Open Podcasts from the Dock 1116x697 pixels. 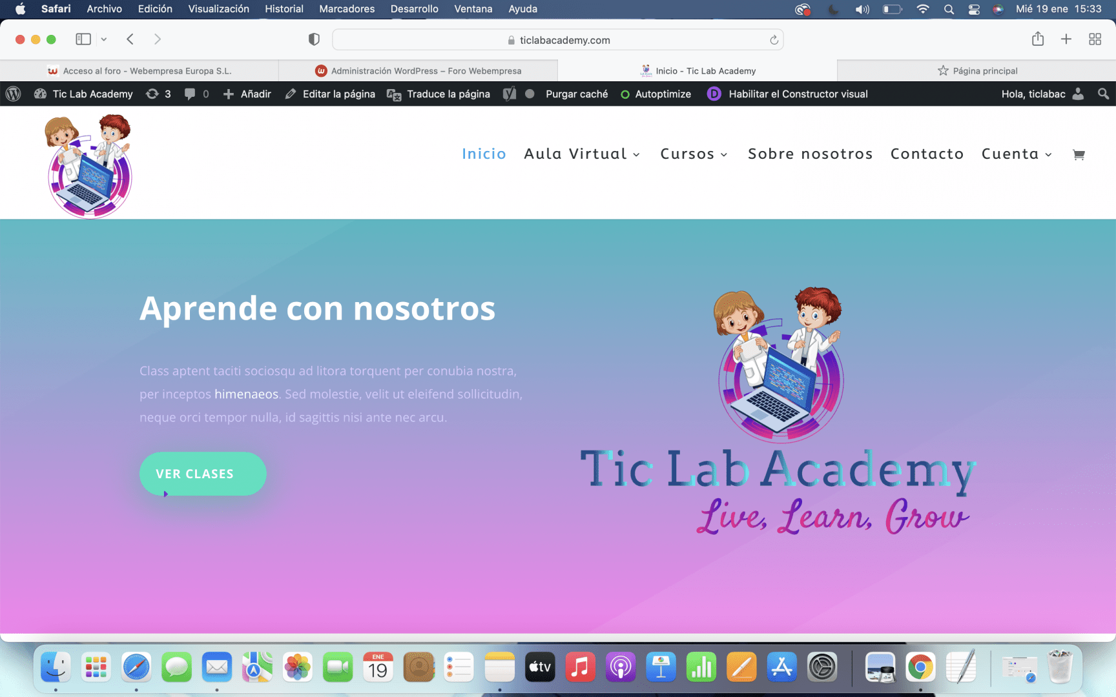tap(621, 667)
